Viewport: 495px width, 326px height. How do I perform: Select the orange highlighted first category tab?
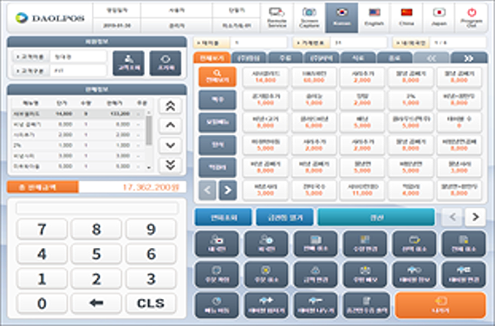tap(212, 58)
